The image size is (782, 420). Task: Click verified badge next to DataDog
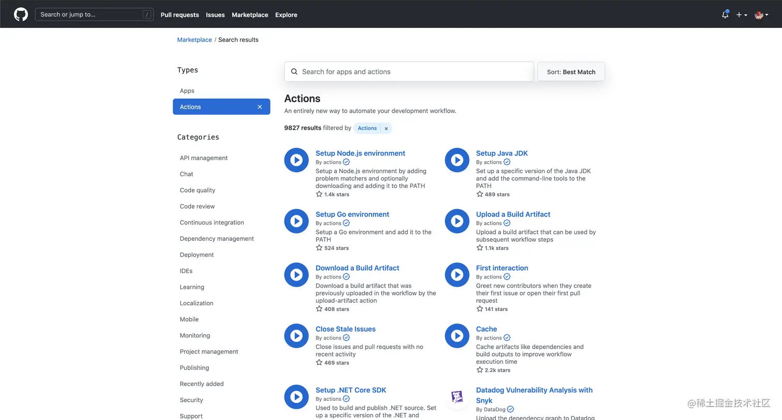pos(510,409)
